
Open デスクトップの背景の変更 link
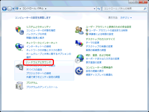[x=99, y=46]
